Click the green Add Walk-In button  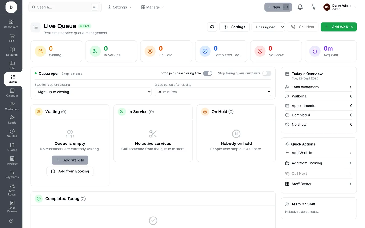tap(339, 27)
